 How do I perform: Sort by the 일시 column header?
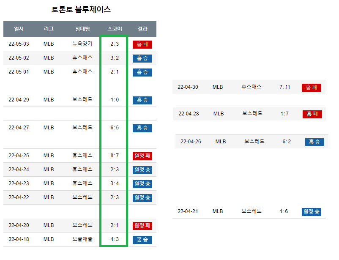point(19,29)
